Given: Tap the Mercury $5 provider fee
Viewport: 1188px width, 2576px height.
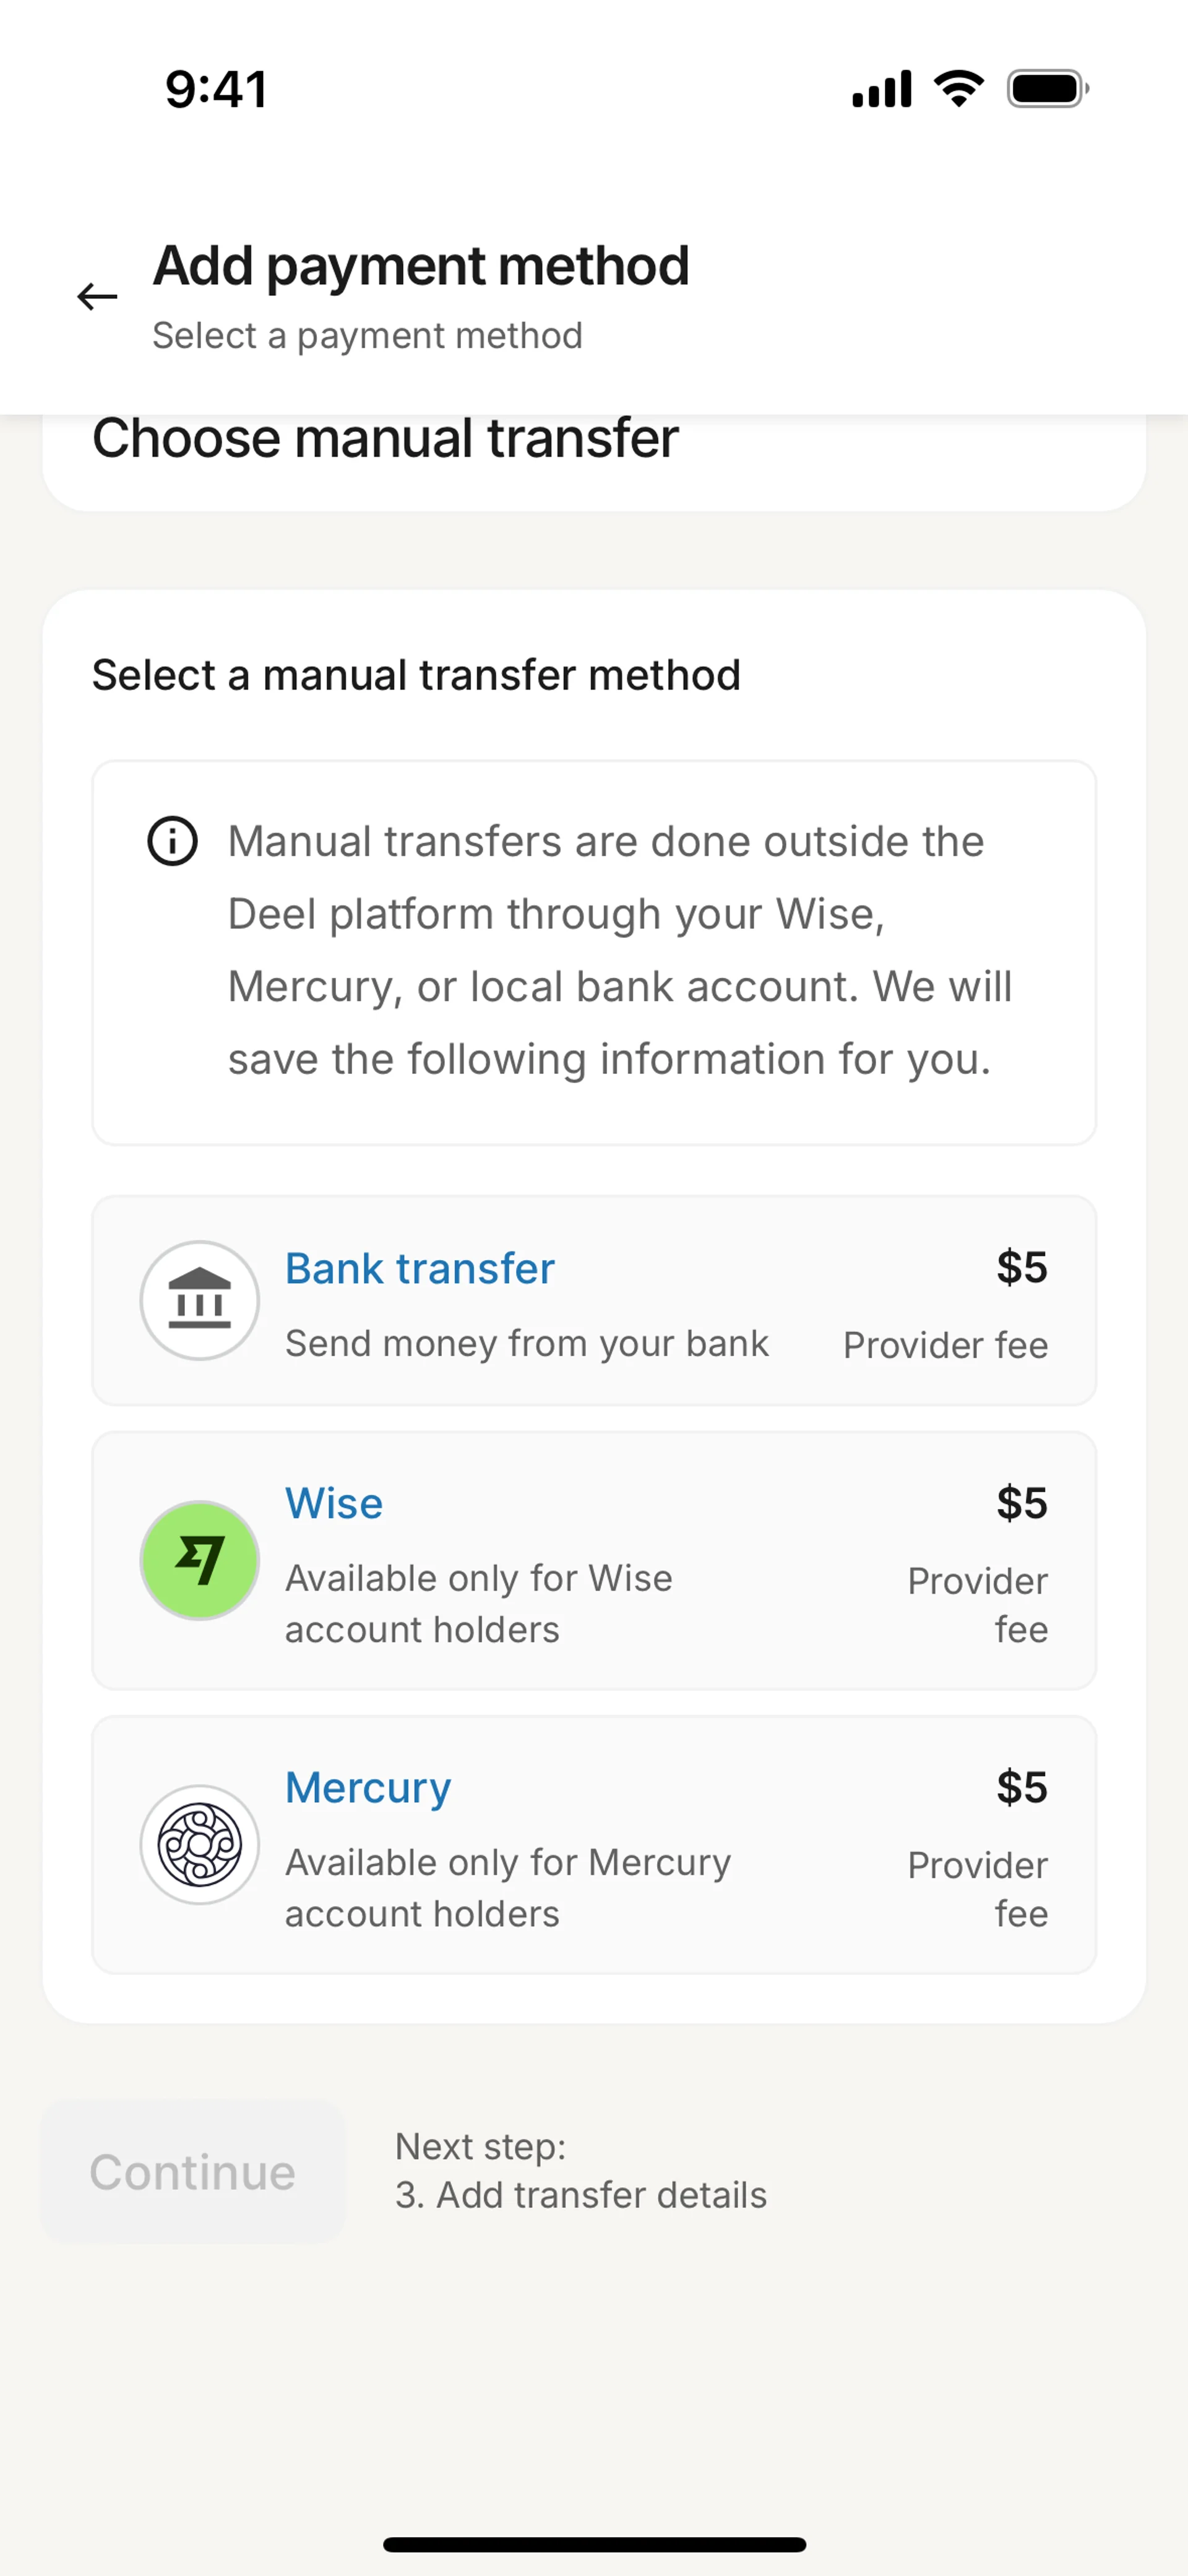Looking at the screenshot, I should [x=1021, y=1787].
